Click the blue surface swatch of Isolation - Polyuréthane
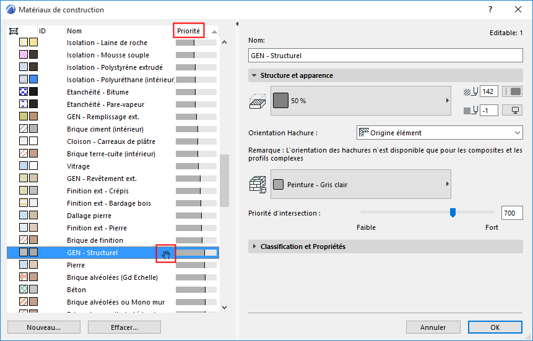 [x=33, y=80]
